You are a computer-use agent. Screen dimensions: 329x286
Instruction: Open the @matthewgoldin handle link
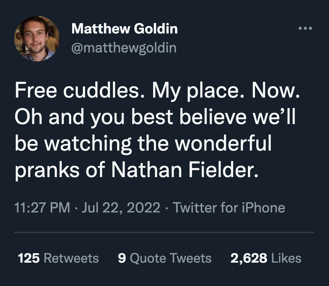click(124, 47)
